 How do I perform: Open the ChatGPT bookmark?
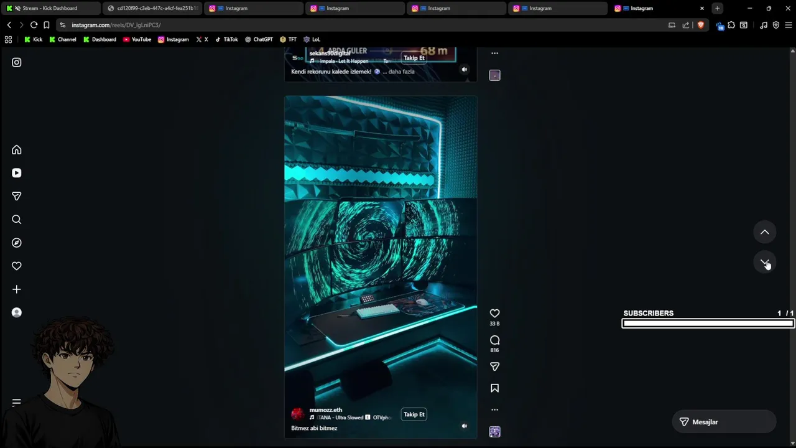(x=259, y=39)
